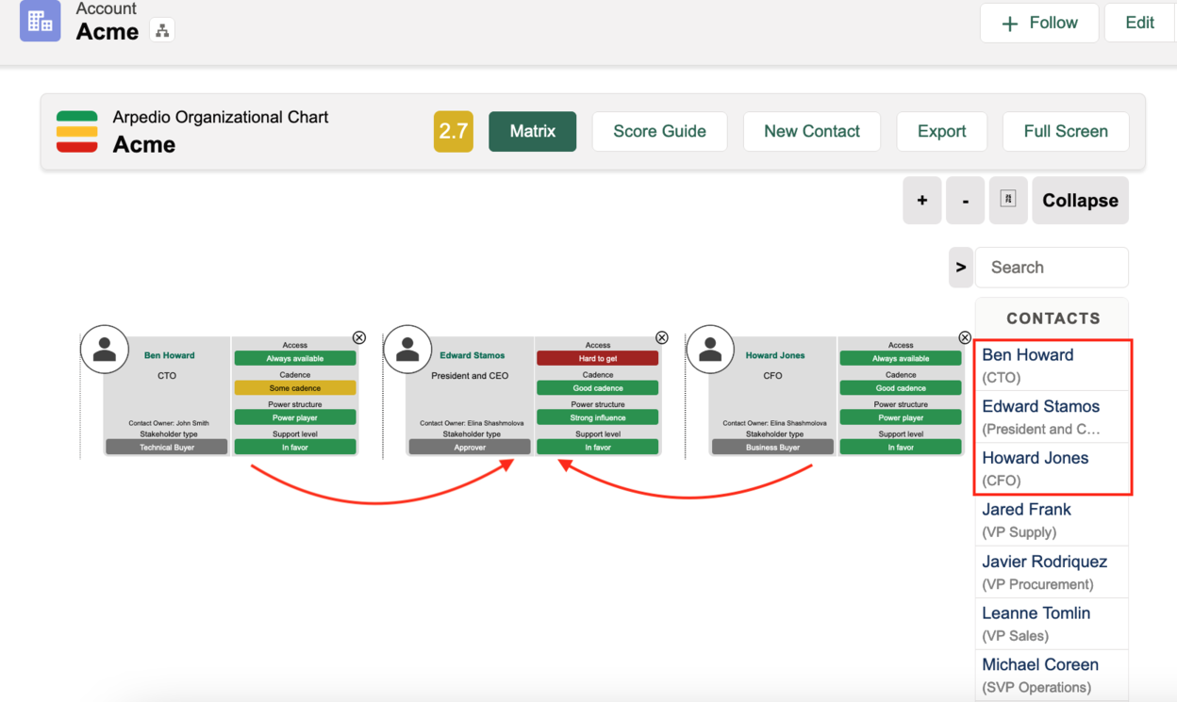The image size is (1177, 702).
Task: Click Howard Jones's In favor support bar
Action: (x=901, y=448)
